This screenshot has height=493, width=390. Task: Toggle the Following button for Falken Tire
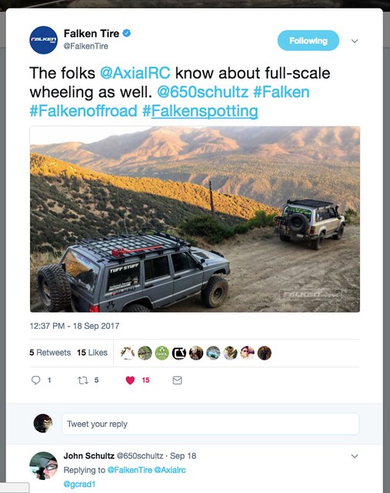click(308, 41)
